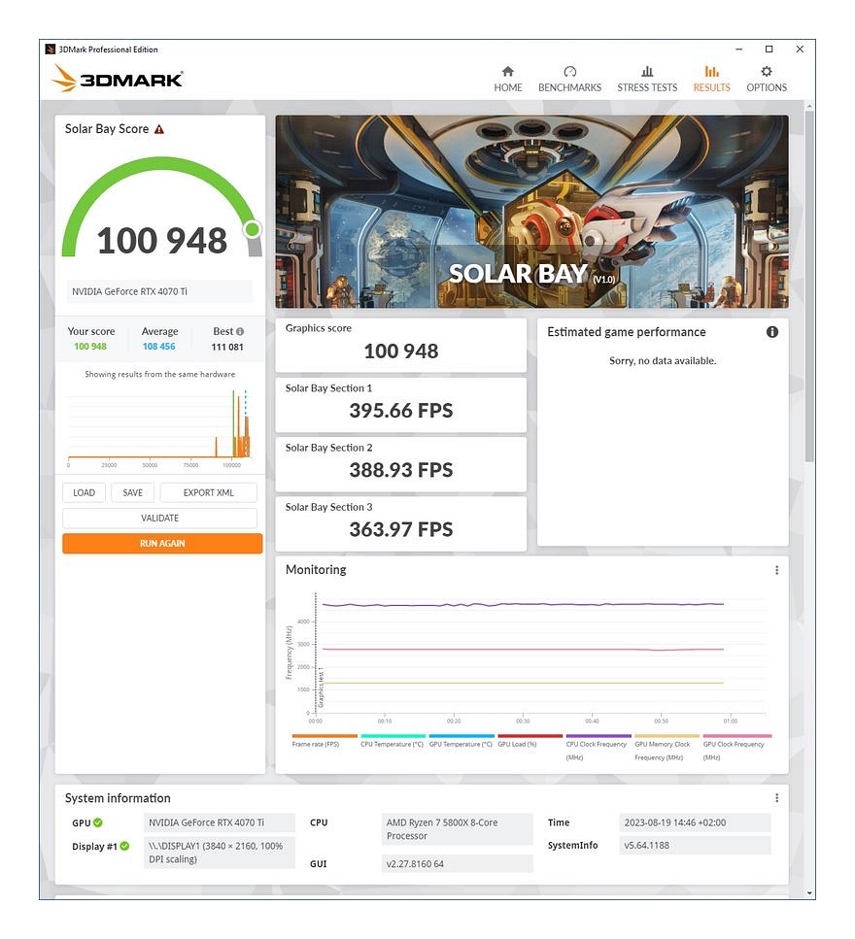Open the System information three-dot menu
The width and height of the screenshot is (855, 939).
tap(776, 797)
